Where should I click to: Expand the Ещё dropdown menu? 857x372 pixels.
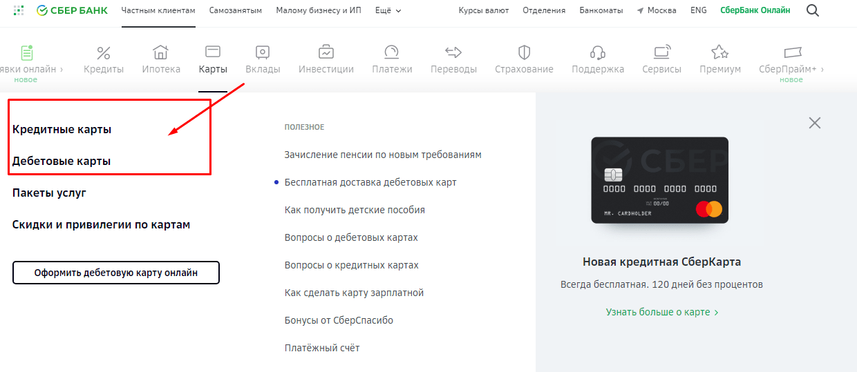pyautogui.click(x=388, y=10)
